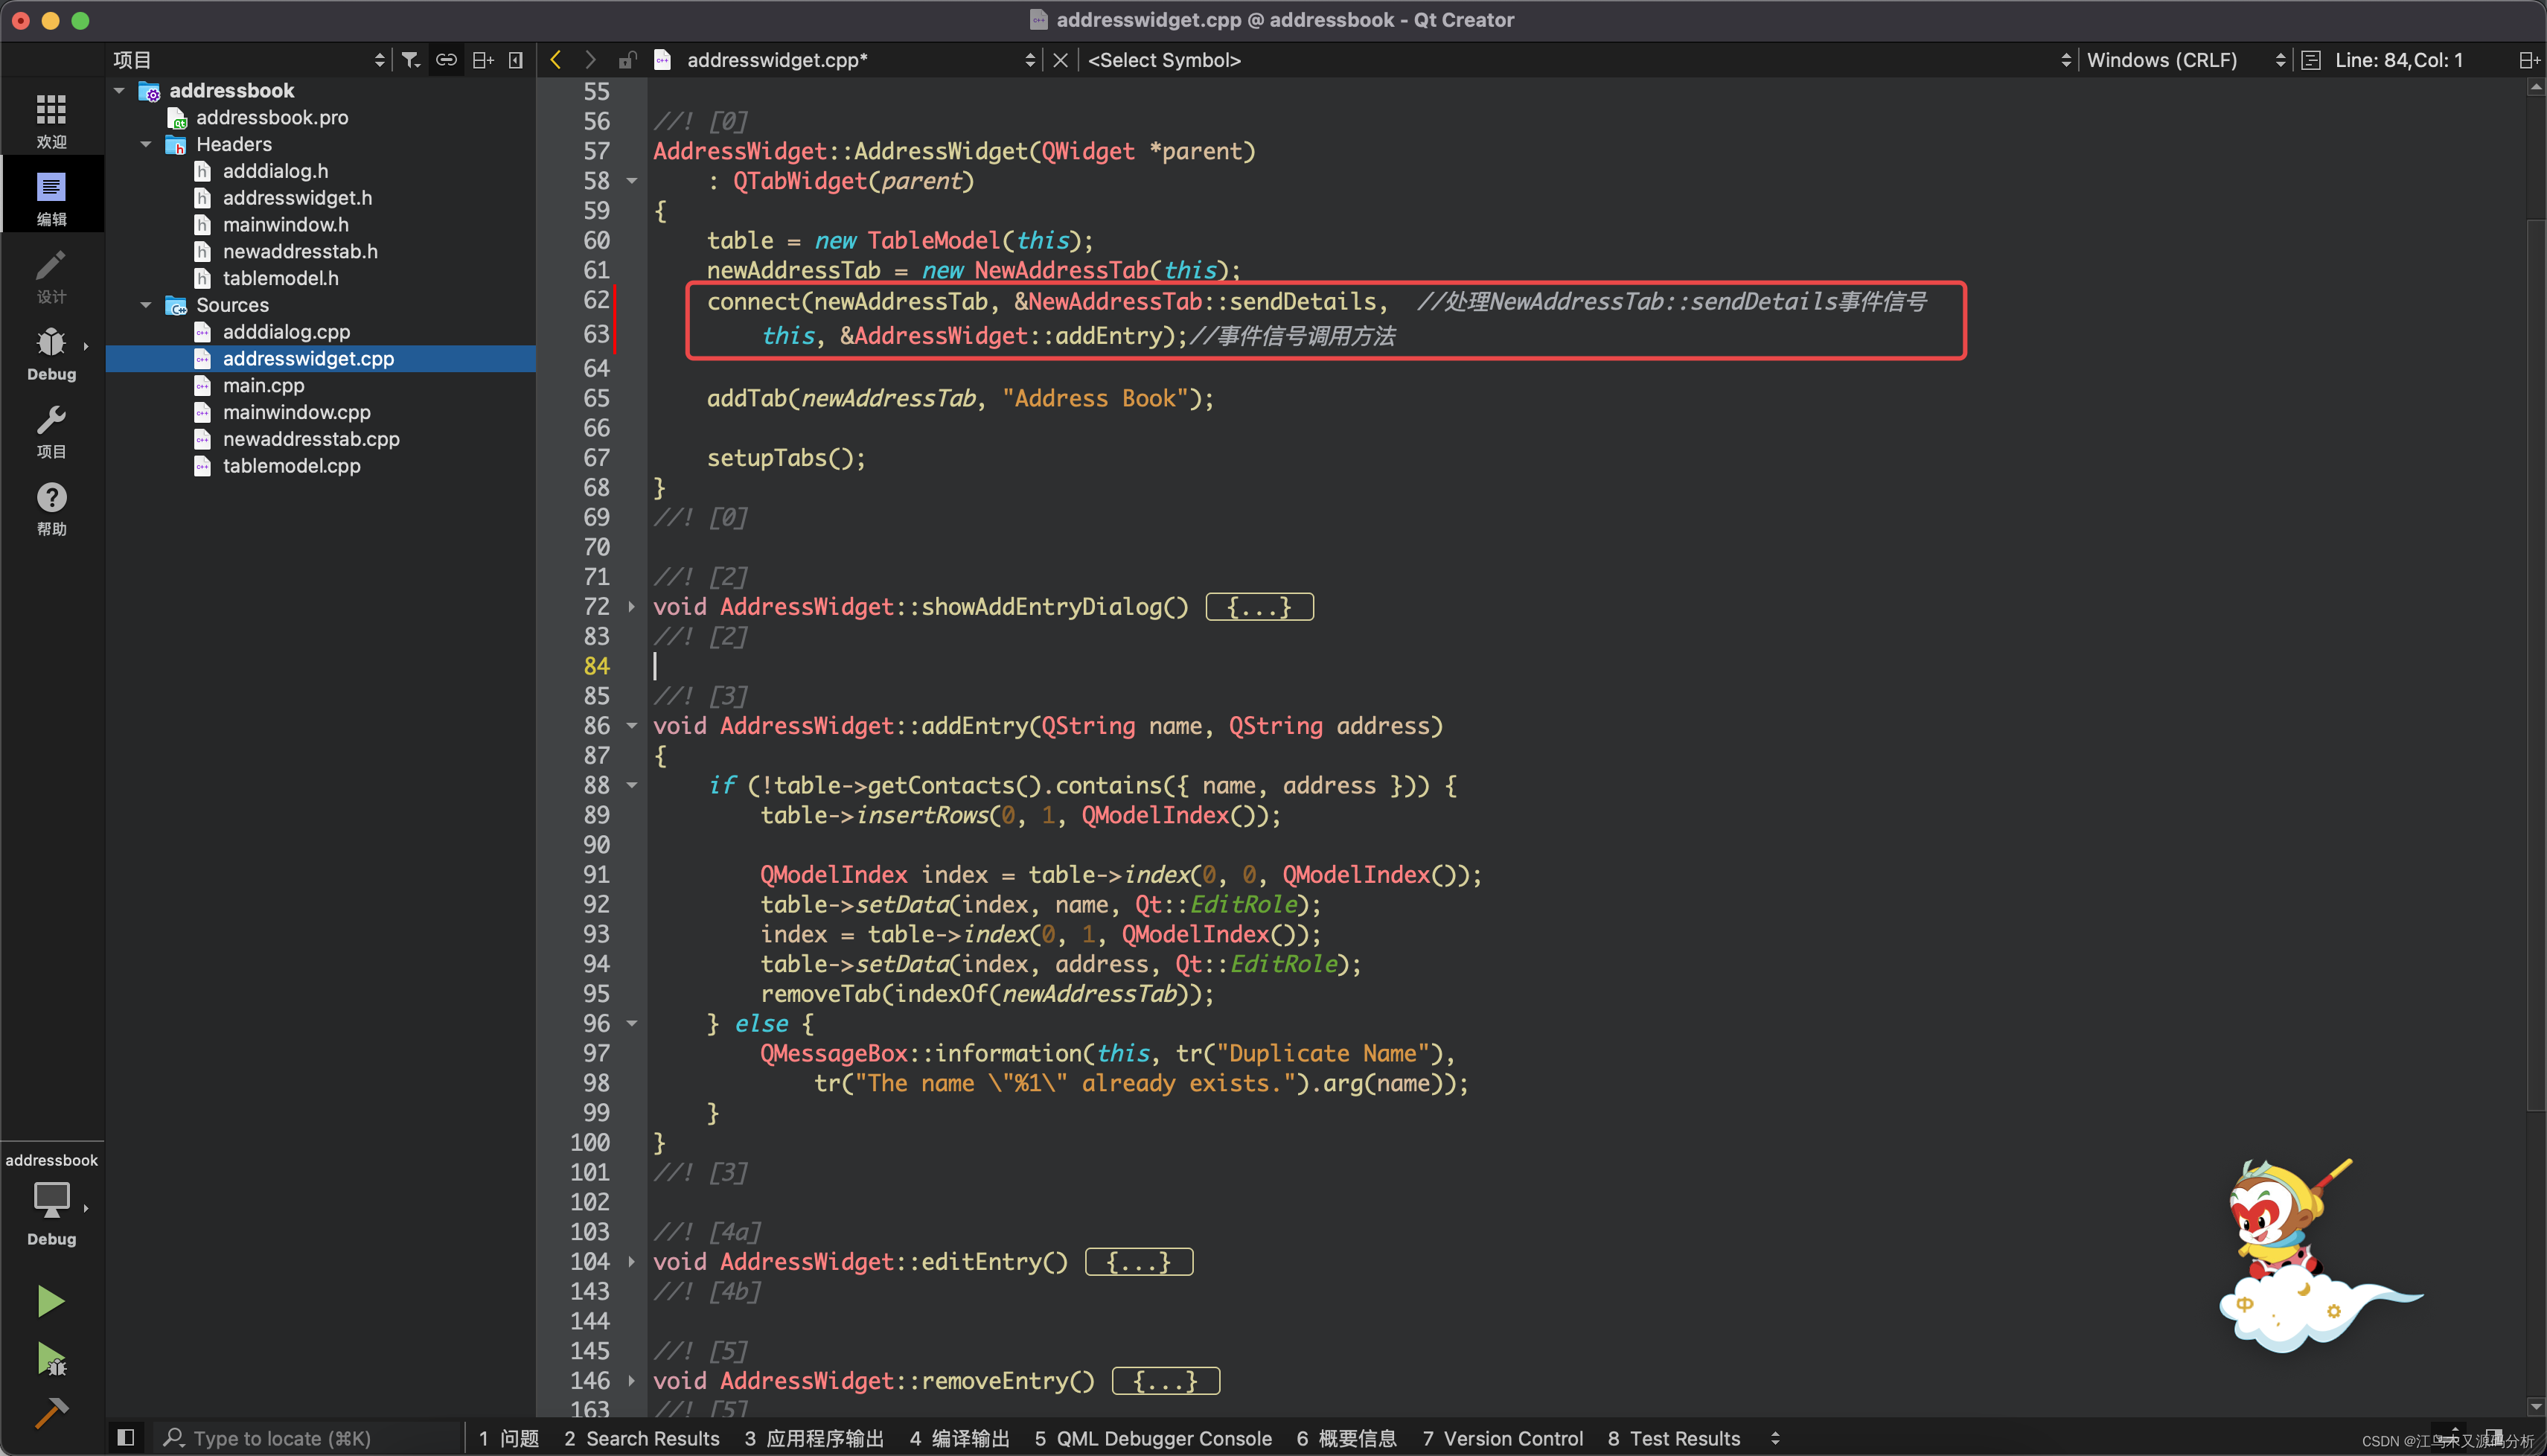Viewport: 2547px width, 1456px height.
Task: Expand folded showAddEntryDialog function
Action: (630, 607)
